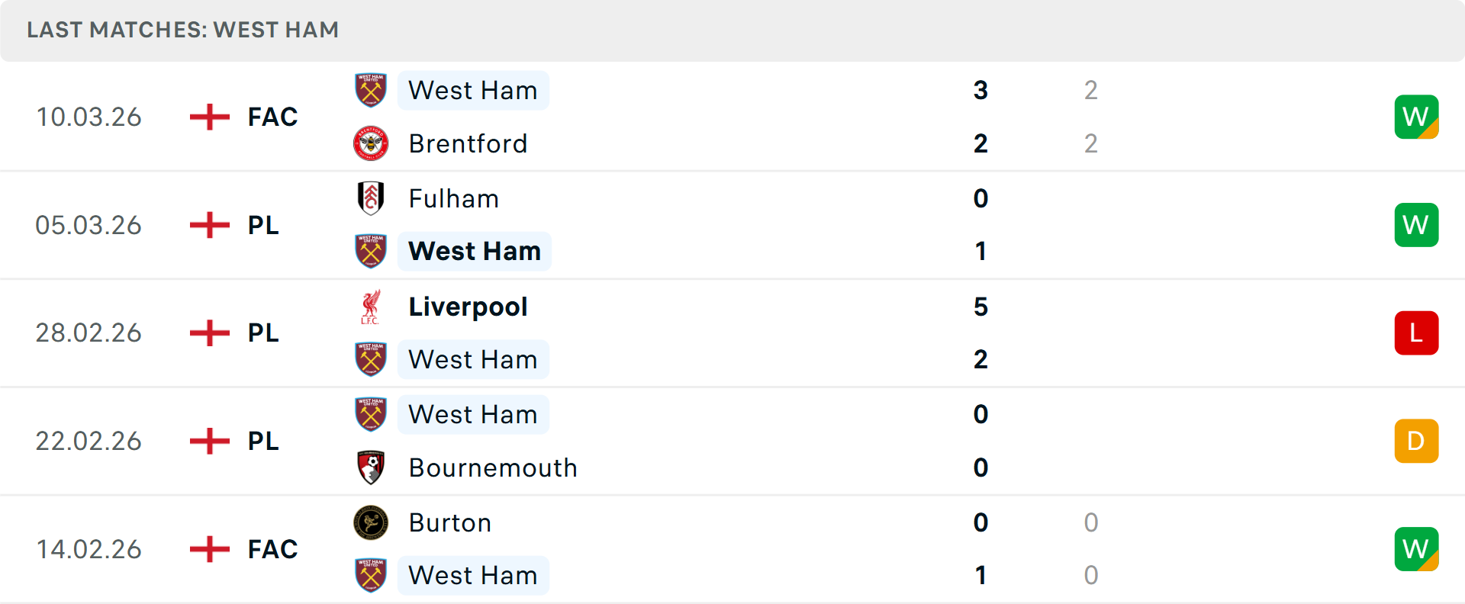
Task: Open the Bournemouth team link
Action: pyautogui.click(x=493, y=467)
